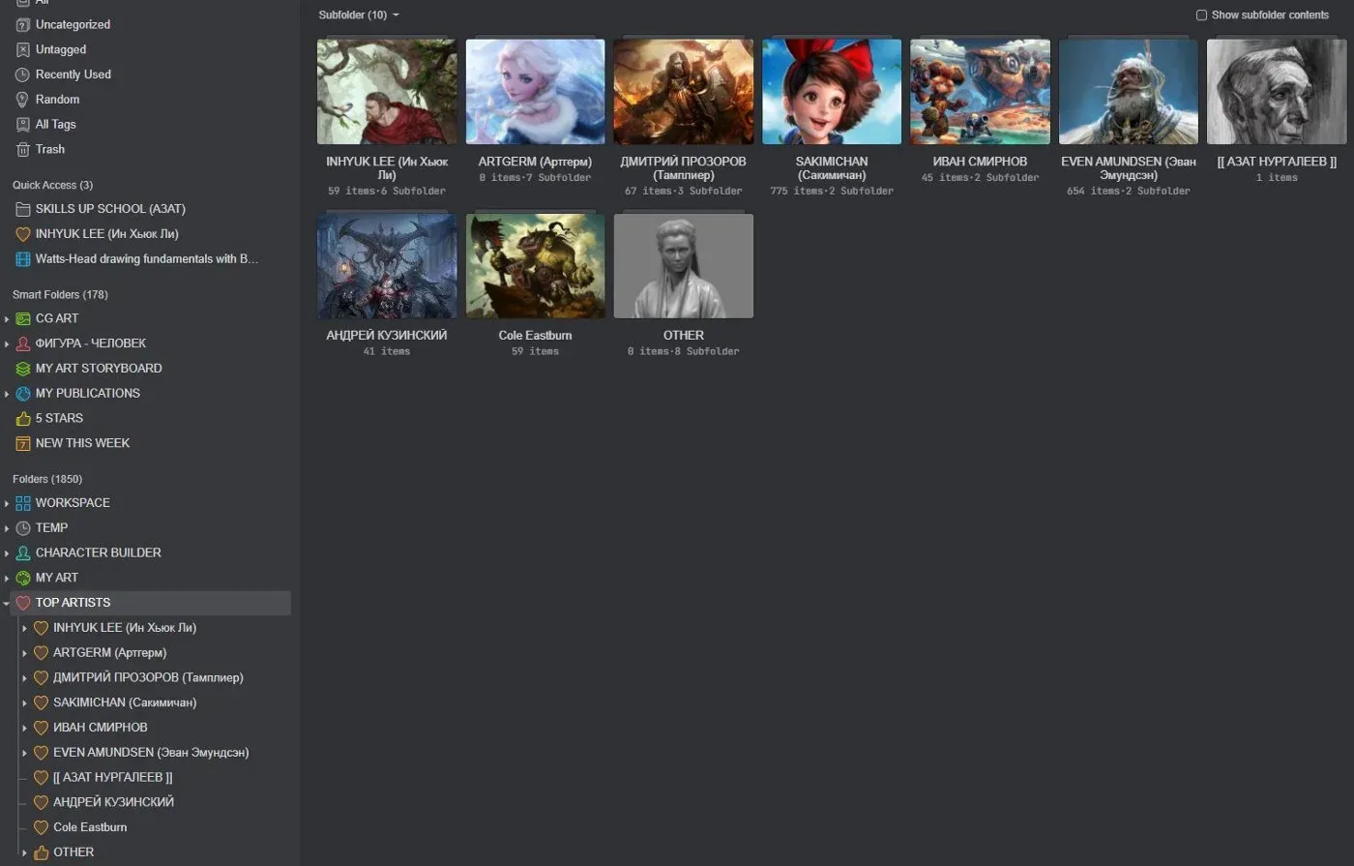Click the ФИГУРА - ЧЕЛОВЕК person icon

(23, 343)
